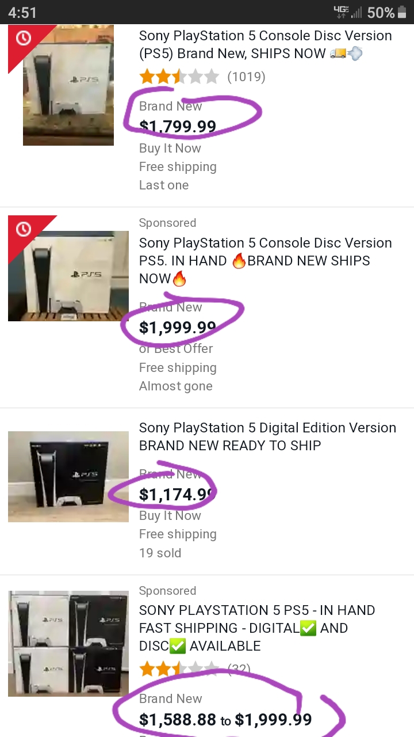Click the star rating on the DIGITAL AND DISC listing
414x737 pixels.
tap(179, 668)
